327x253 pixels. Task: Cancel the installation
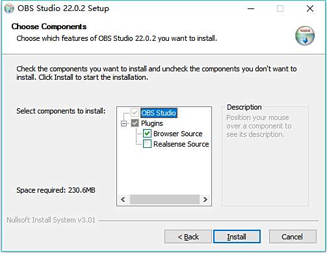[293, 237]
